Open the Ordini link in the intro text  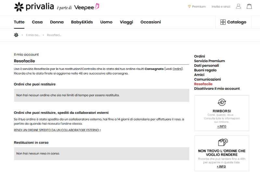point(177,69)
